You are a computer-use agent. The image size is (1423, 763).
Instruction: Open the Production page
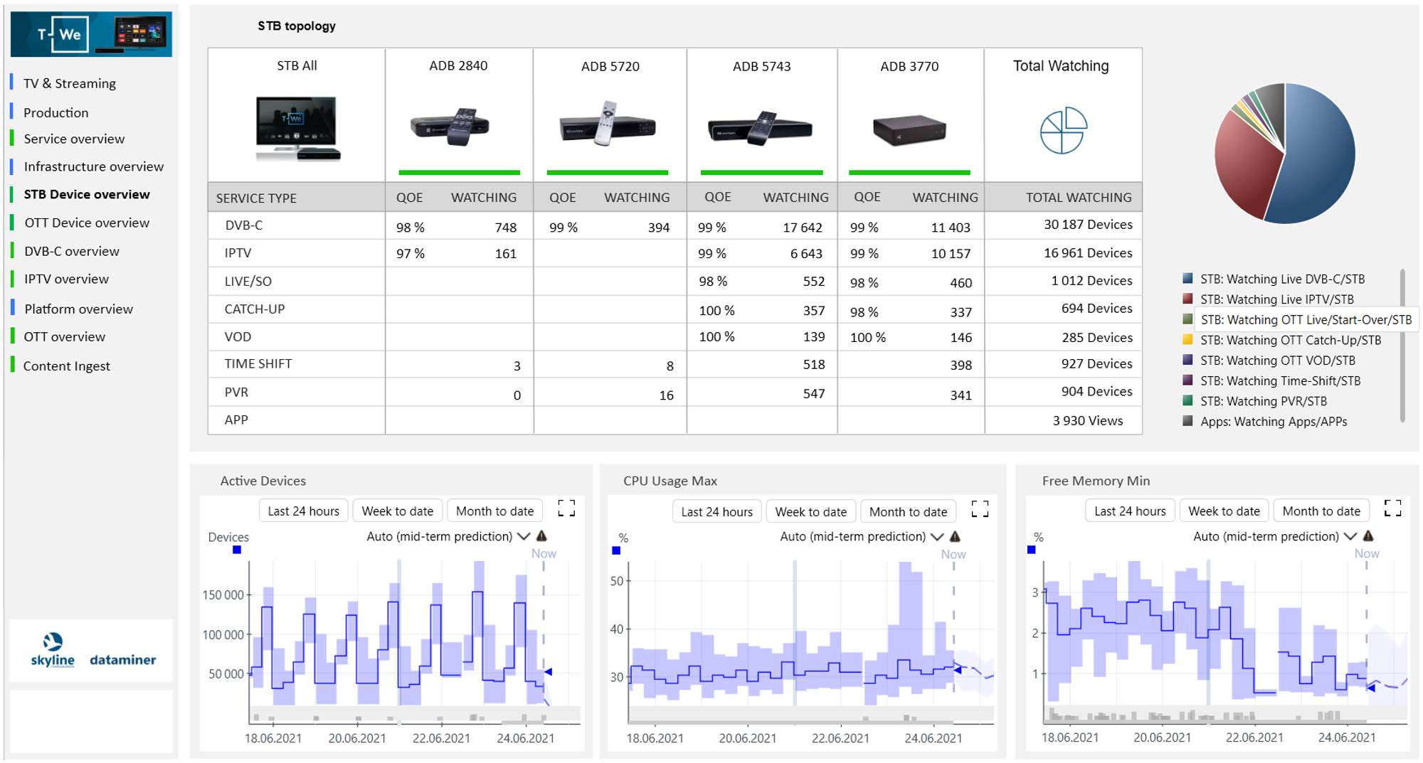tap(56, 112)
